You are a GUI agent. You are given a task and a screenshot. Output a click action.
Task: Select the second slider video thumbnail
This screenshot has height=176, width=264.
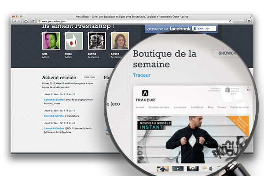click(178, 169)
